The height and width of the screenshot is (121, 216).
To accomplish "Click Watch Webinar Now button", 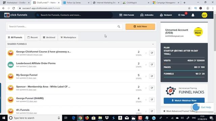I will click(184, 100).
